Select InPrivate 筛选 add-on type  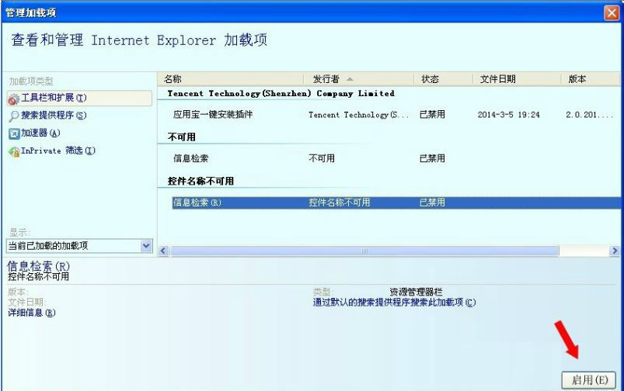pos(58,151)
